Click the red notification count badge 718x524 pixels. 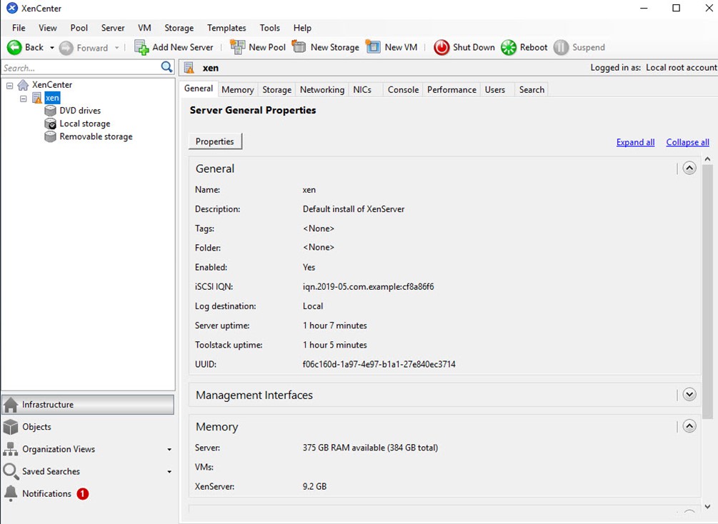pos(83,494)
